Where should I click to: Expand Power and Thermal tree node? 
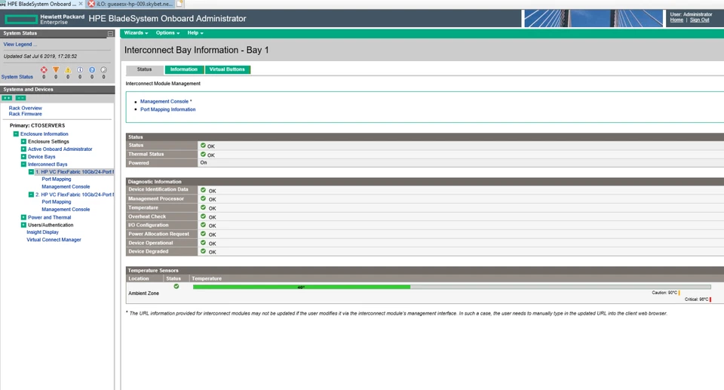pos(23,217)
